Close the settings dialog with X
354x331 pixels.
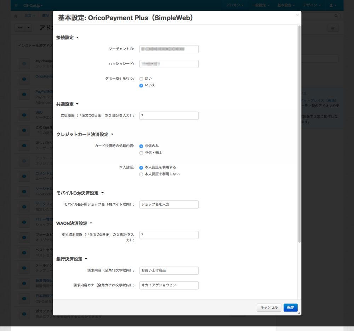tap(297, 15)
